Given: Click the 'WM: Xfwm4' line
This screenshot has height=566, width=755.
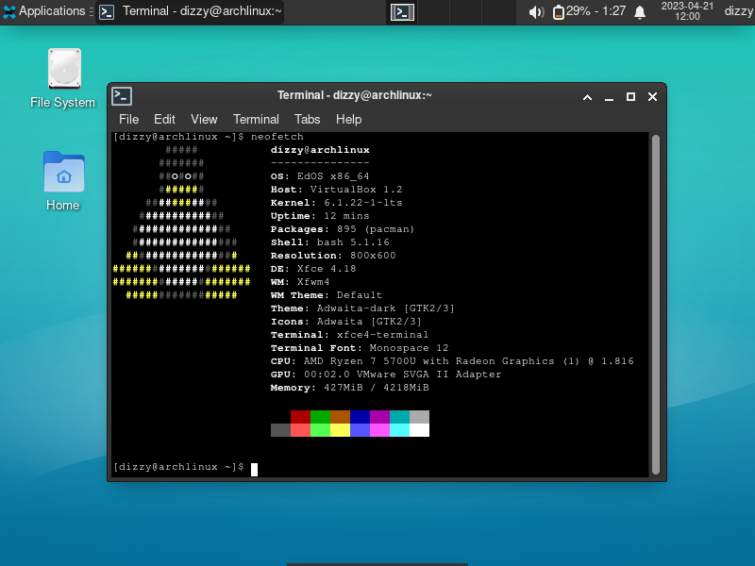Looking at the screenshot, I should [x=300, y=282].
